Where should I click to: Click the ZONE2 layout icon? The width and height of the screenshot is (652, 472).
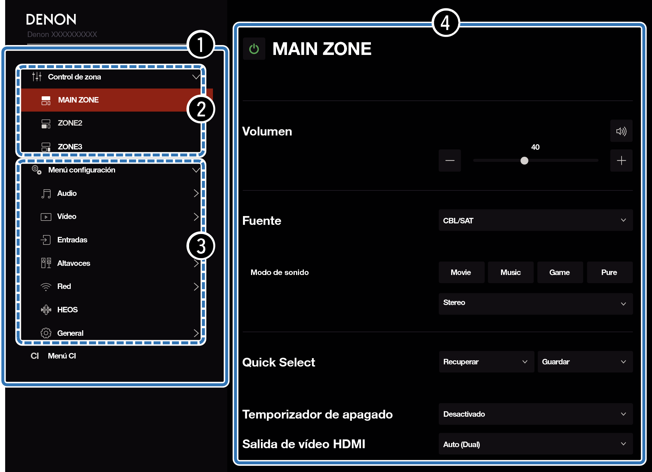[46, 124]
